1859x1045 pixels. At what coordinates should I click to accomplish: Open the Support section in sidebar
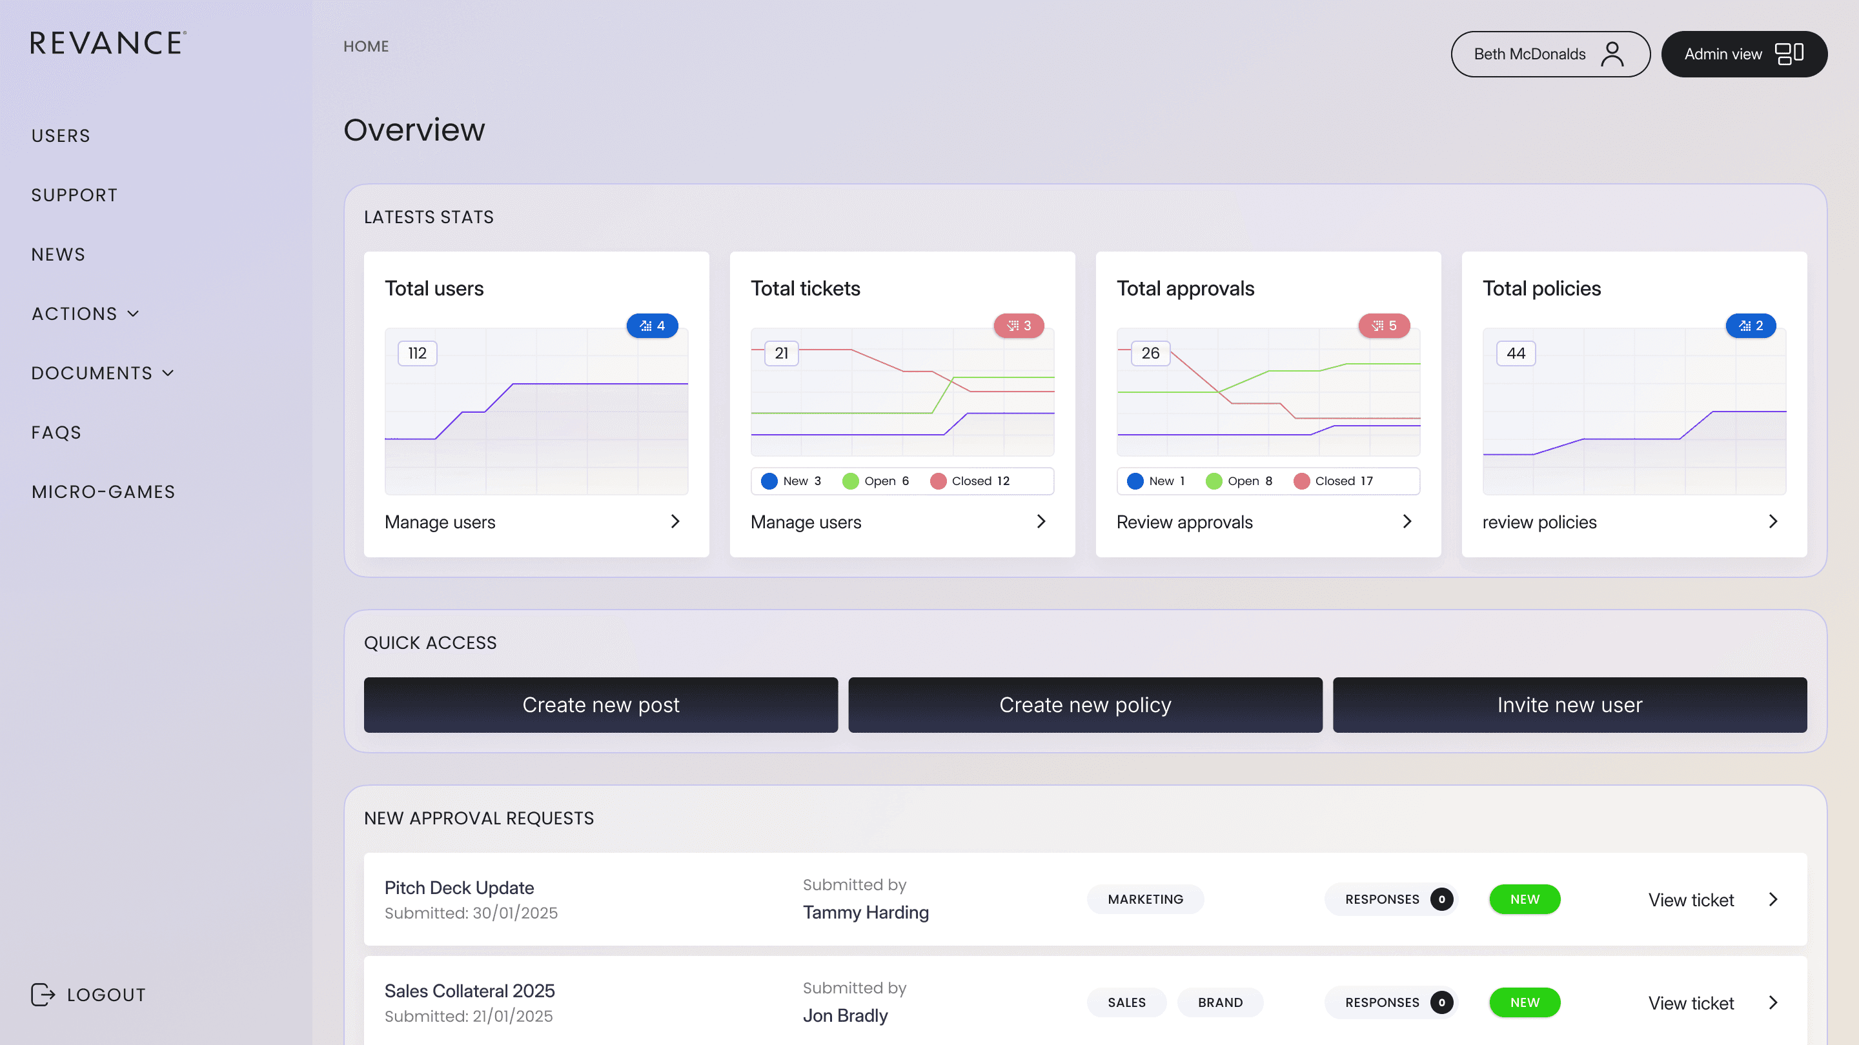tap(74, 195)
